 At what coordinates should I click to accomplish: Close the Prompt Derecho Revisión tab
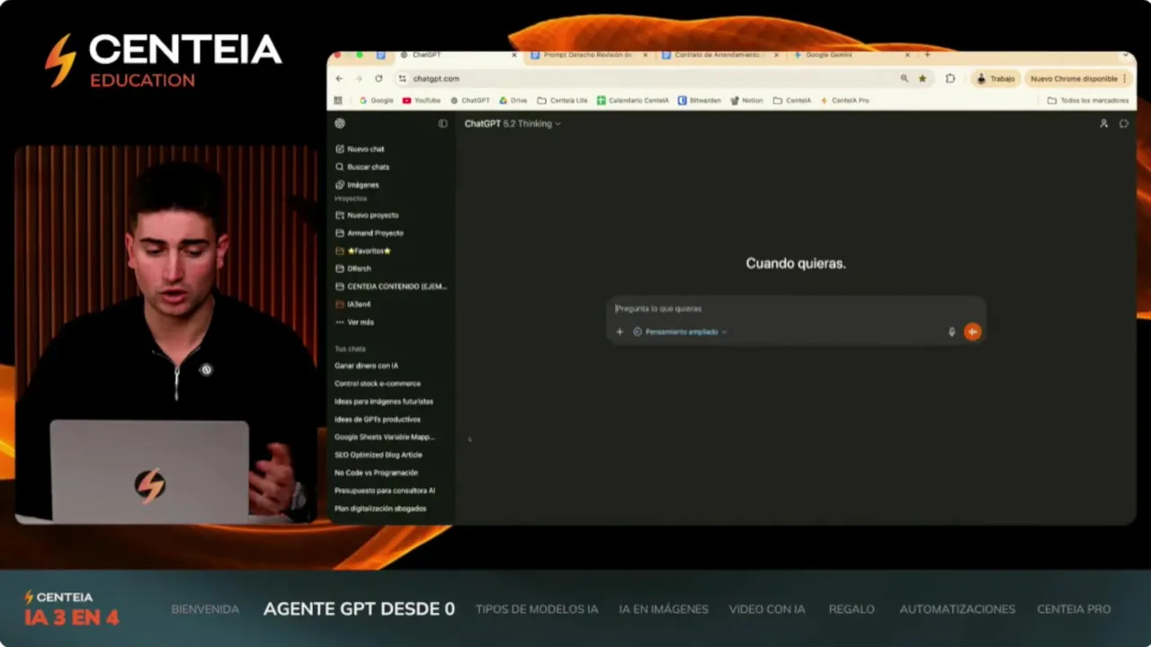pos(645,55)
